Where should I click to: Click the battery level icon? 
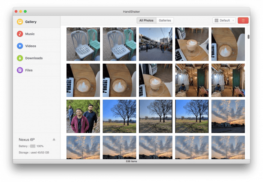click(x=32, y=146)
